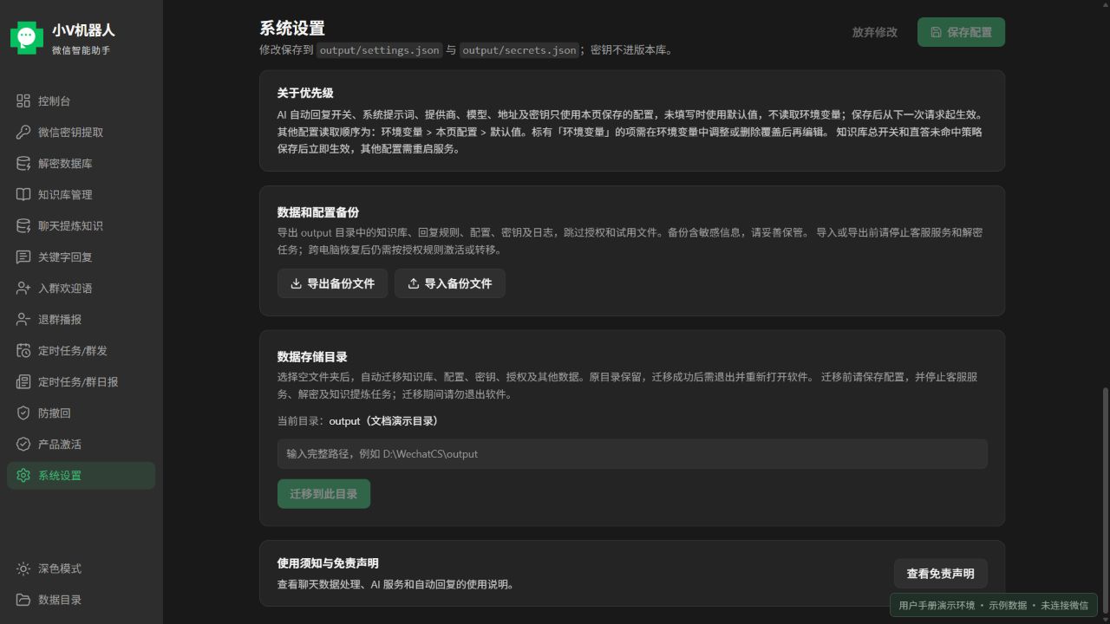Click the user-plus icon beside 入群欢迎
The width and height of the screenshot is (1110, 624).
(23, 289)
